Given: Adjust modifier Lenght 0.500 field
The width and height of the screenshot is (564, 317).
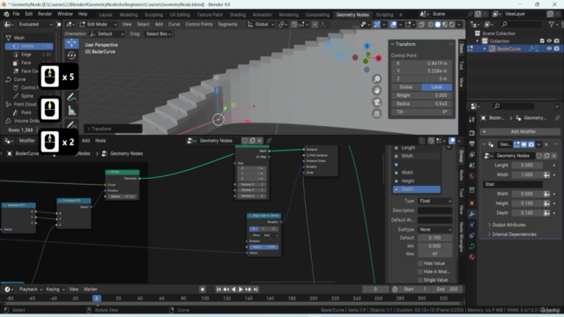Looking at the screenshot, I should 527,166.
